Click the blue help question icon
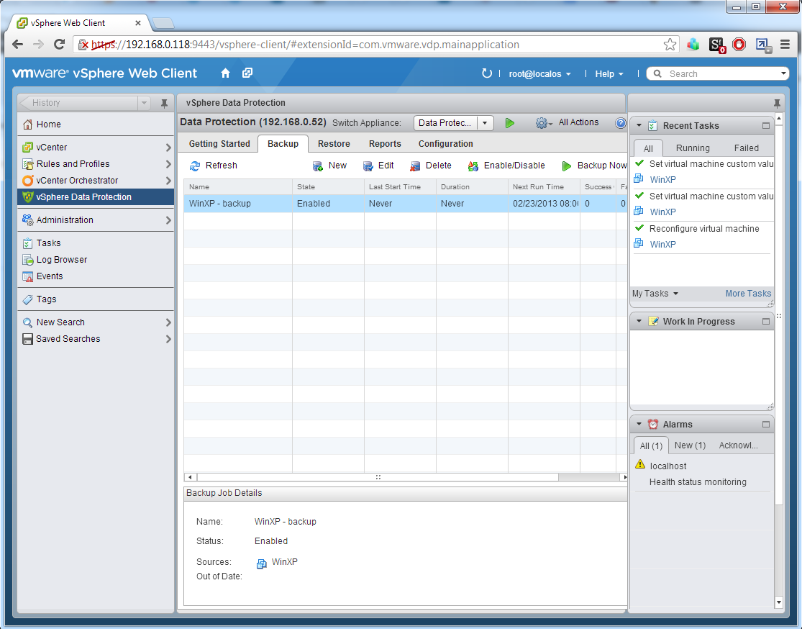802x629 pixels. coord(621,123)
